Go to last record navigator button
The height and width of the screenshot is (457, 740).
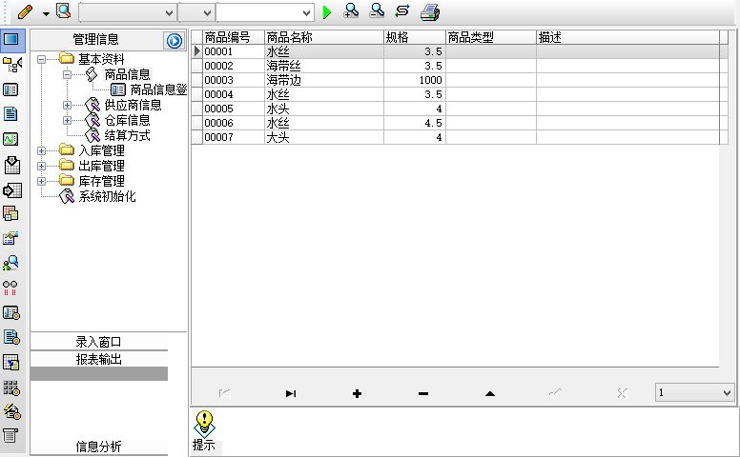[291, 393]
